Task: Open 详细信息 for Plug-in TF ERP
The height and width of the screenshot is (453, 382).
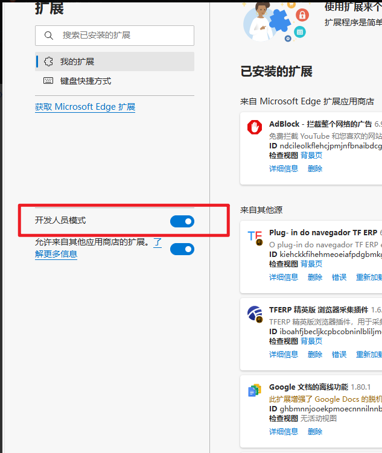Action: coord(284,277)
